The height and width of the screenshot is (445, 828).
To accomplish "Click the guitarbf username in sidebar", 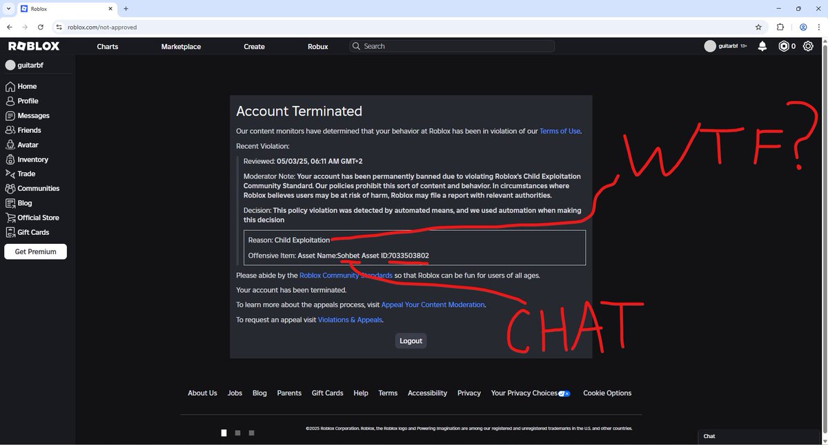I will pyautogui.click(x=30, y=65).
